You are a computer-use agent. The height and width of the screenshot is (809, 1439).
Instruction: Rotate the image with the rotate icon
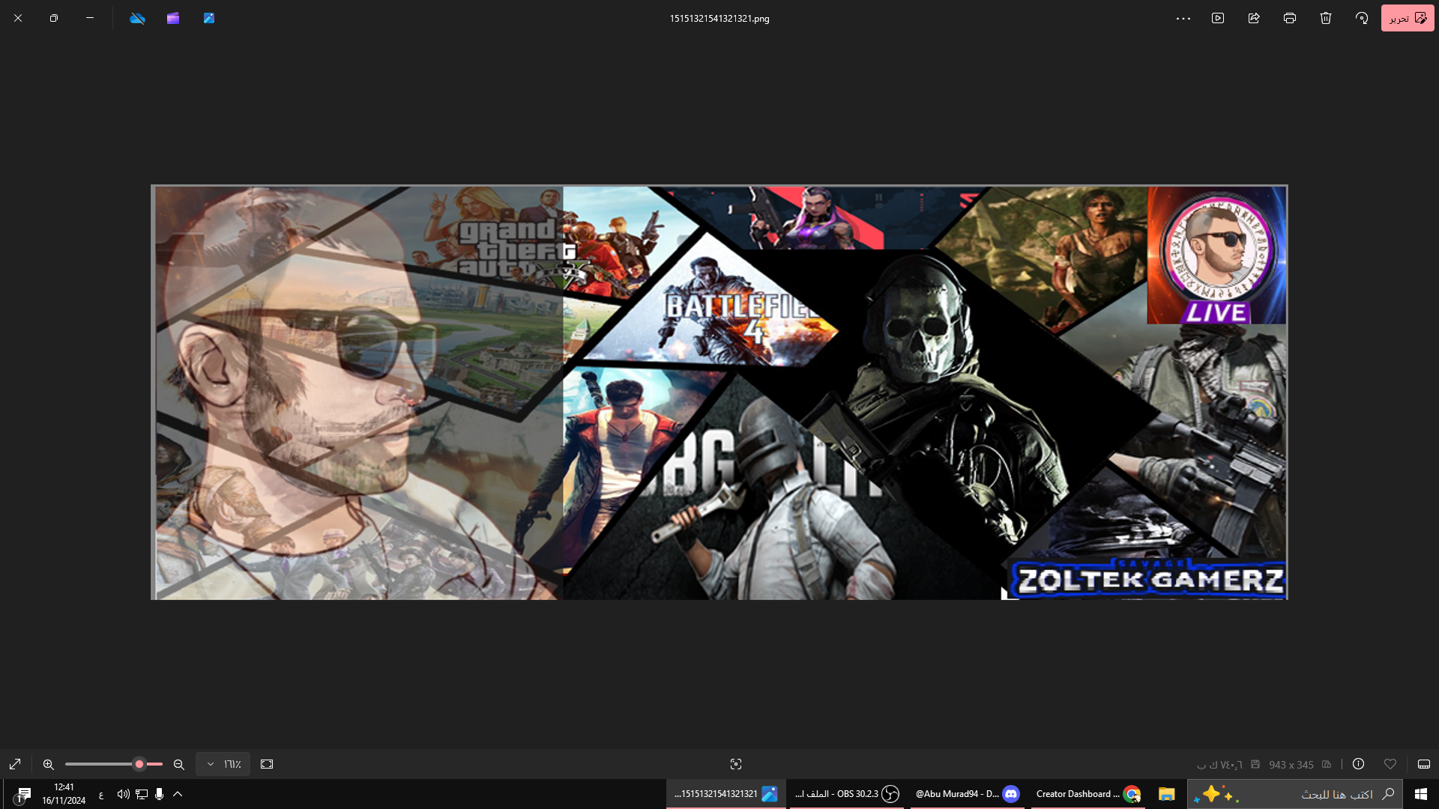pos(1362,18)
